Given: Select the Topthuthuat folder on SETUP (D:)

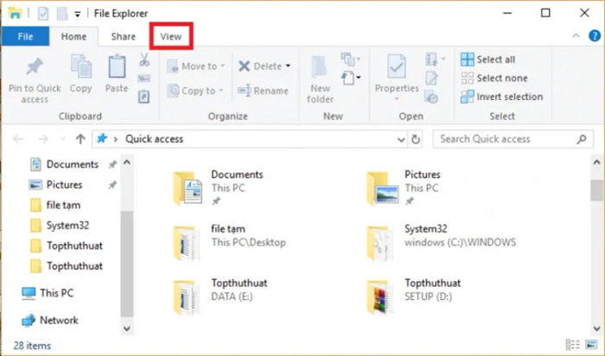Looking at the screenshot, I should 414,296.
